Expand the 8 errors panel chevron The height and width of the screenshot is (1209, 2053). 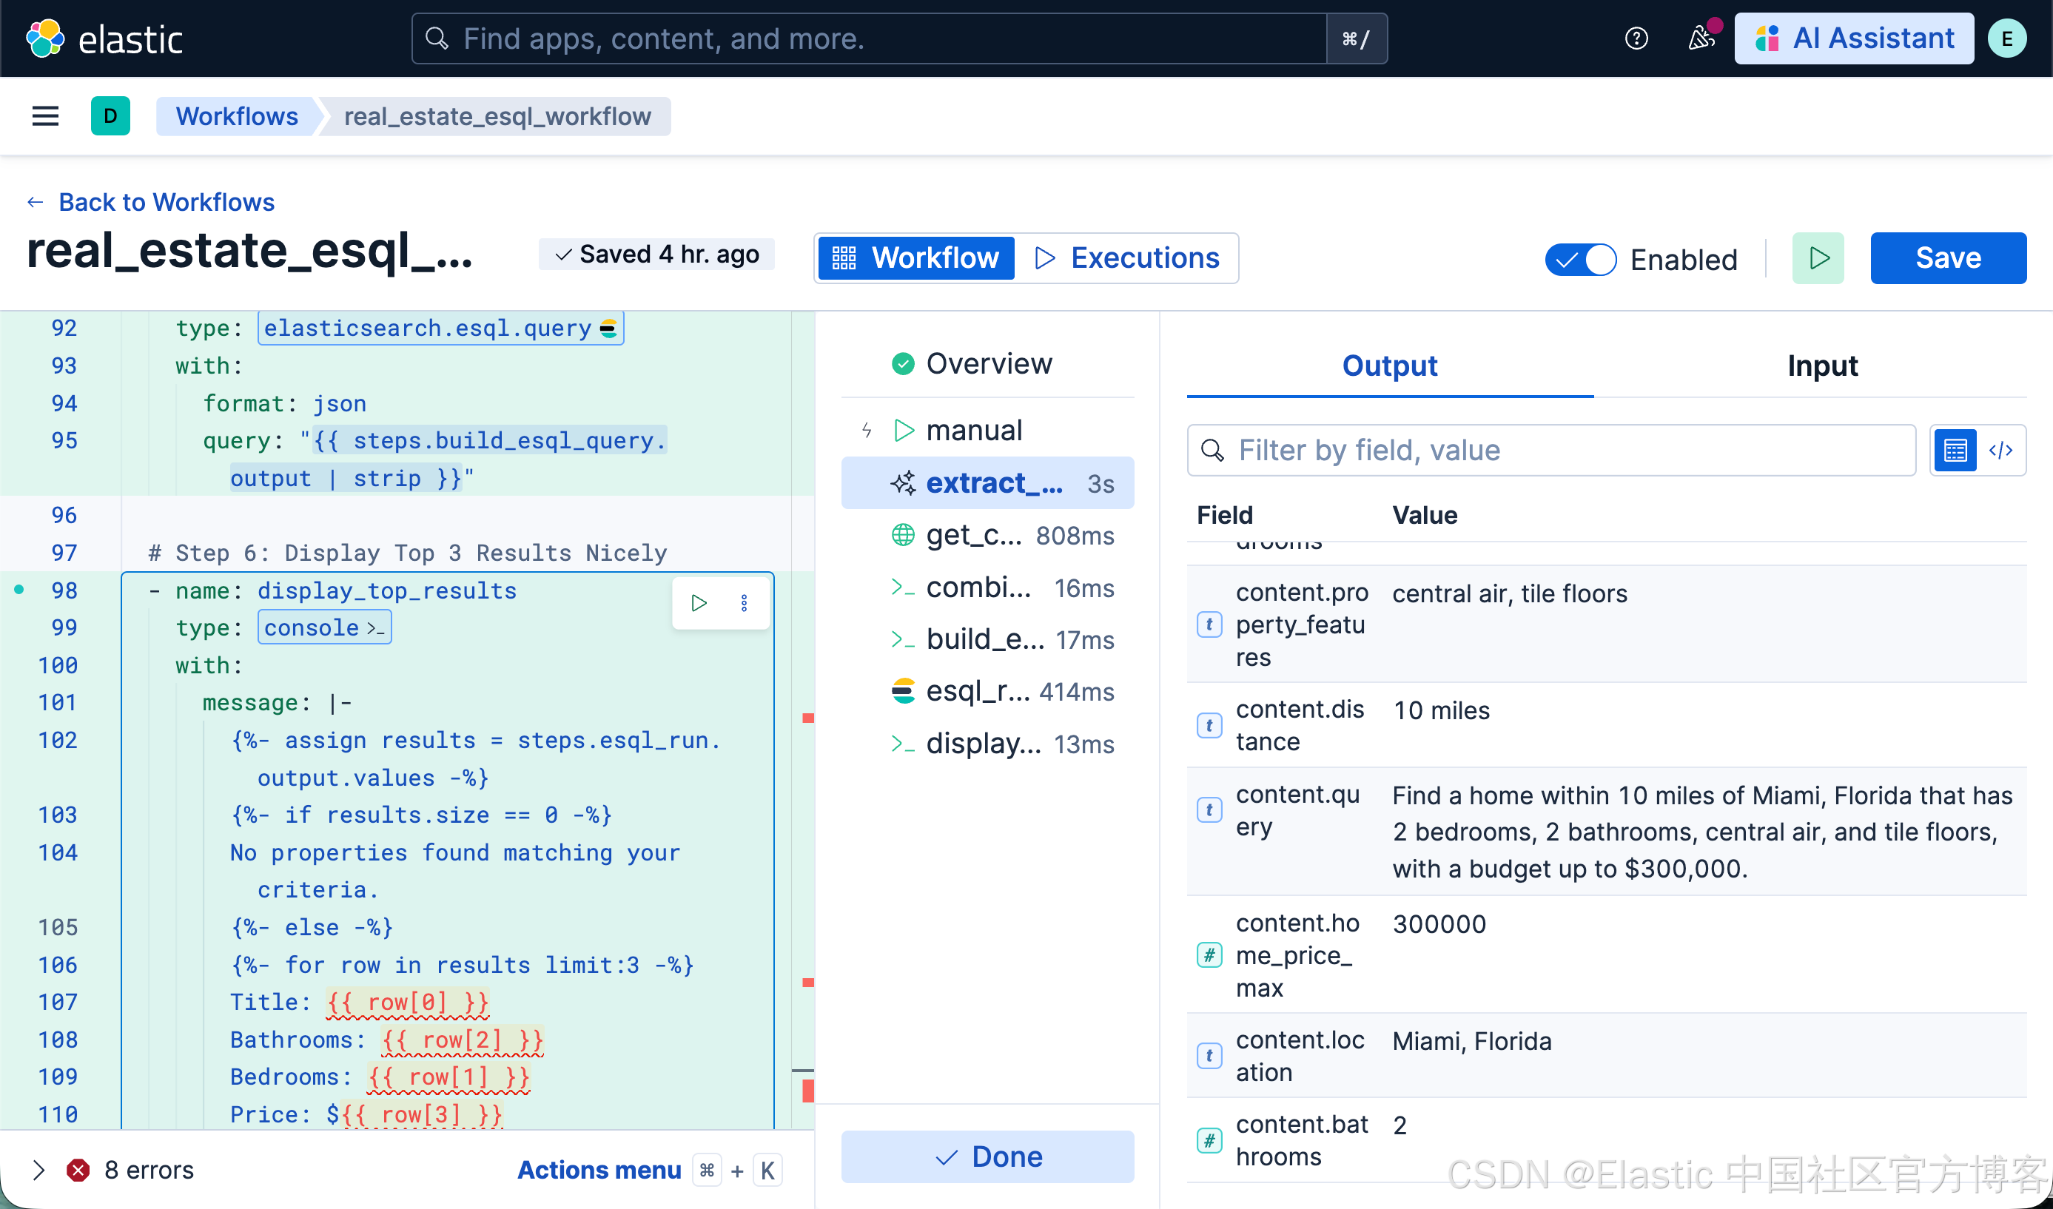pyautogui.click(x=38, y=1170)
